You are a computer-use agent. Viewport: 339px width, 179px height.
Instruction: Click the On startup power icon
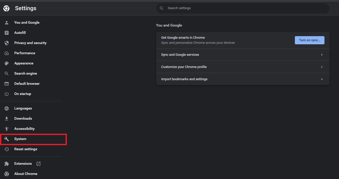click(x=7, y=94)
